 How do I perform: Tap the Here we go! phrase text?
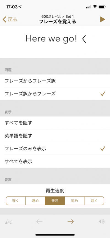pyautogui.click(x=51, y=39)
